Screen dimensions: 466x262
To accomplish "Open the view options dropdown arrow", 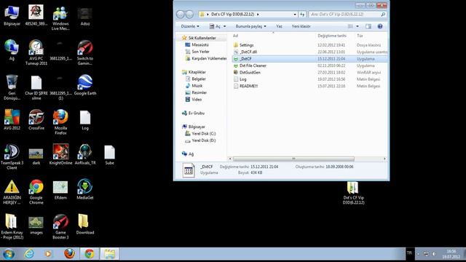I will pos(358,26).
